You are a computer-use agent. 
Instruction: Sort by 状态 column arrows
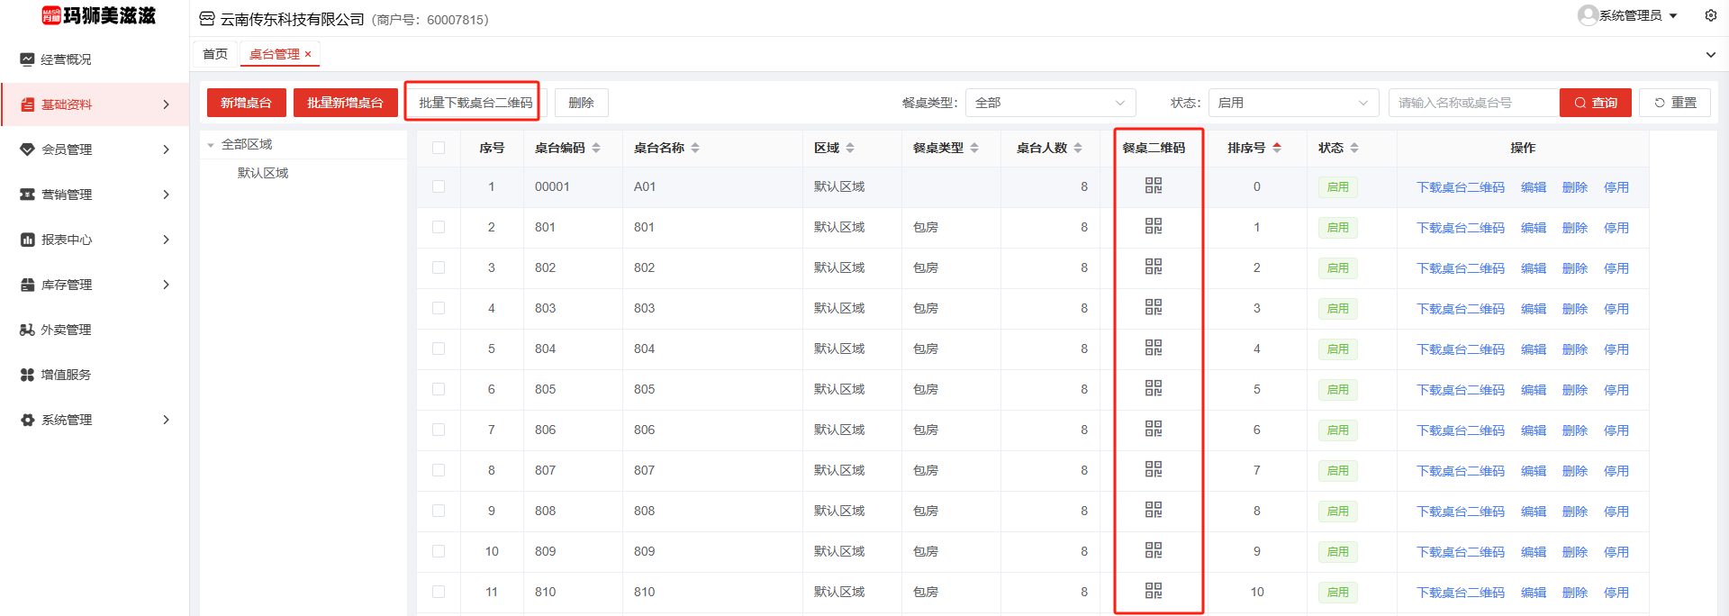click(x=1354, y=148)
